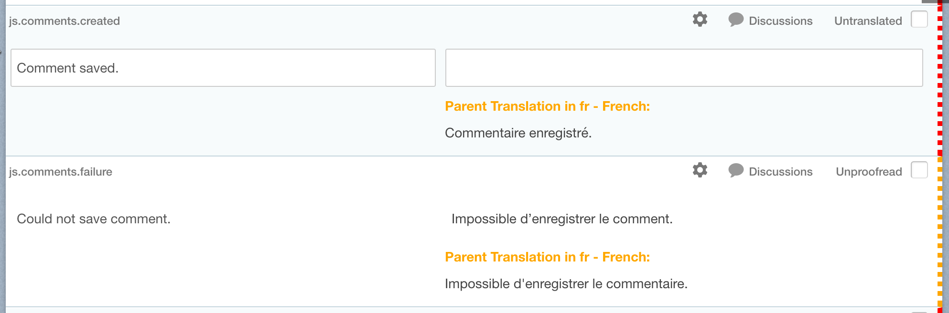
Task: Tick the Unproofread checkbox
Action: click(x=919, y=170)
